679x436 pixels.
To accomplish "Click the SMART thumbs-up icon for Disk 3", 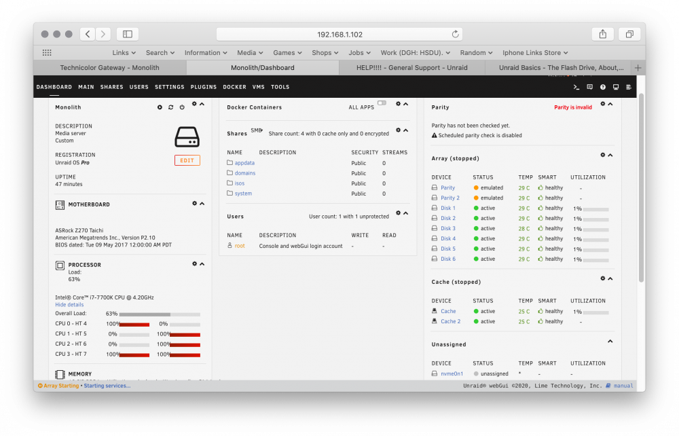I will pyautogui.click(x=540, y=228).
